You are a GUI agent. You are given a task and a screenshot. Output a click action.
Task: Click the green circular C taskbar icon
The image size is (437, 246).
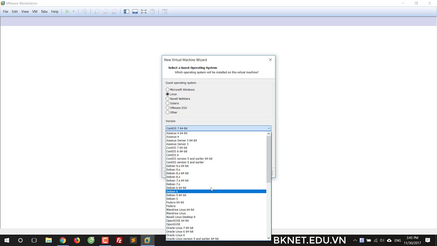[91, 241]
